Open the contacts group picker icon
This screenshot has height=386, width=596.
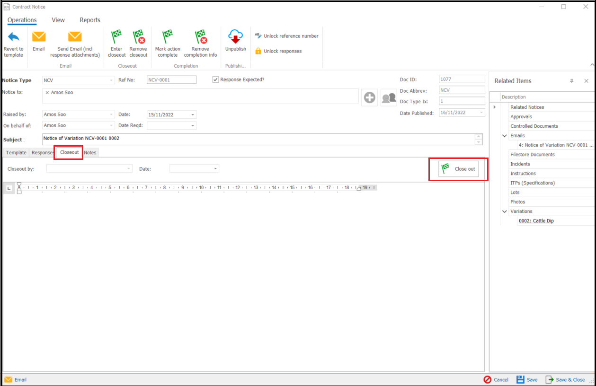click(x=389, y=97)
